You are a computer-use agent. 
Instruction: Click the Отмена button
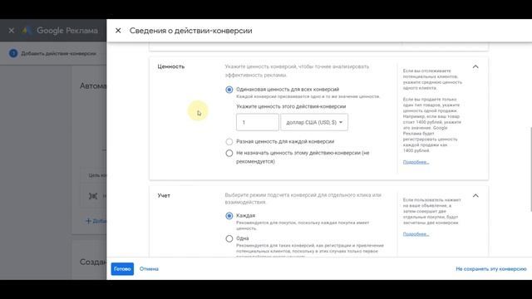149,269
